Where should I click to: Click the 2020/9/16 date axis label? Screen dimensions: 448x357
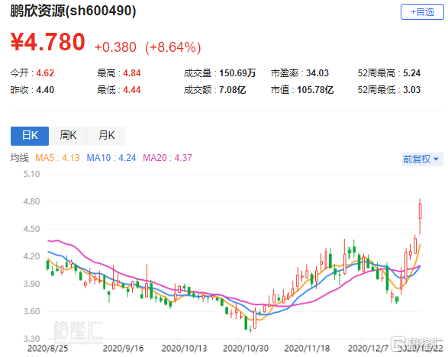[x=123, y=349]
